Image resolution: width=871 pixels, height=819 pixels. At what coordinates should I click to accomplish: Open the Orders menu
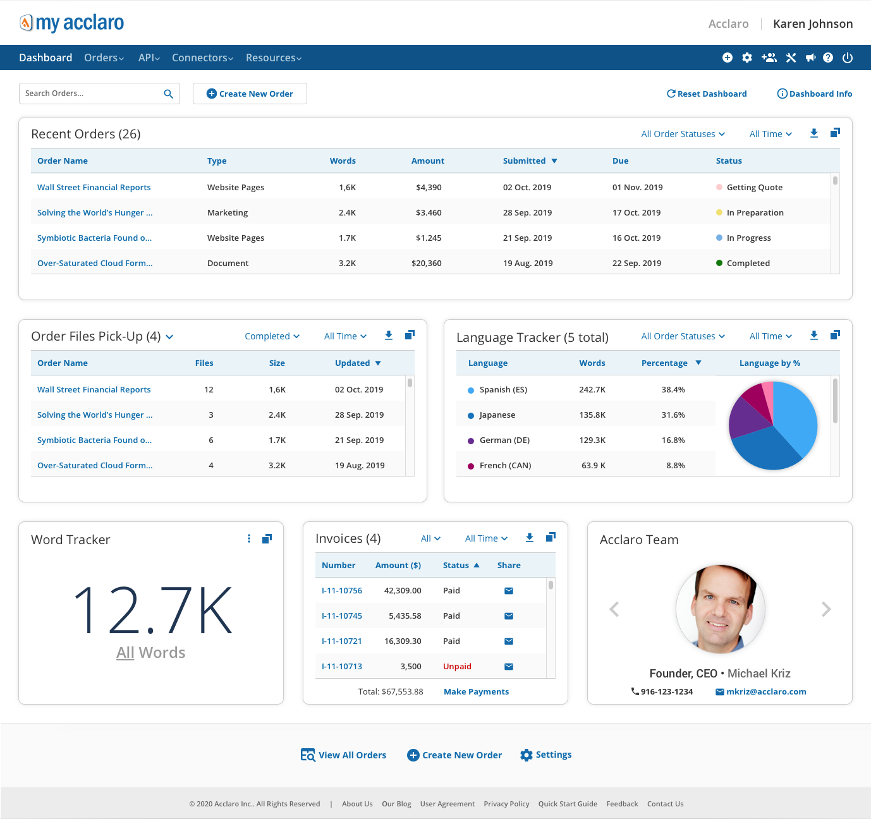coord(104,58)
